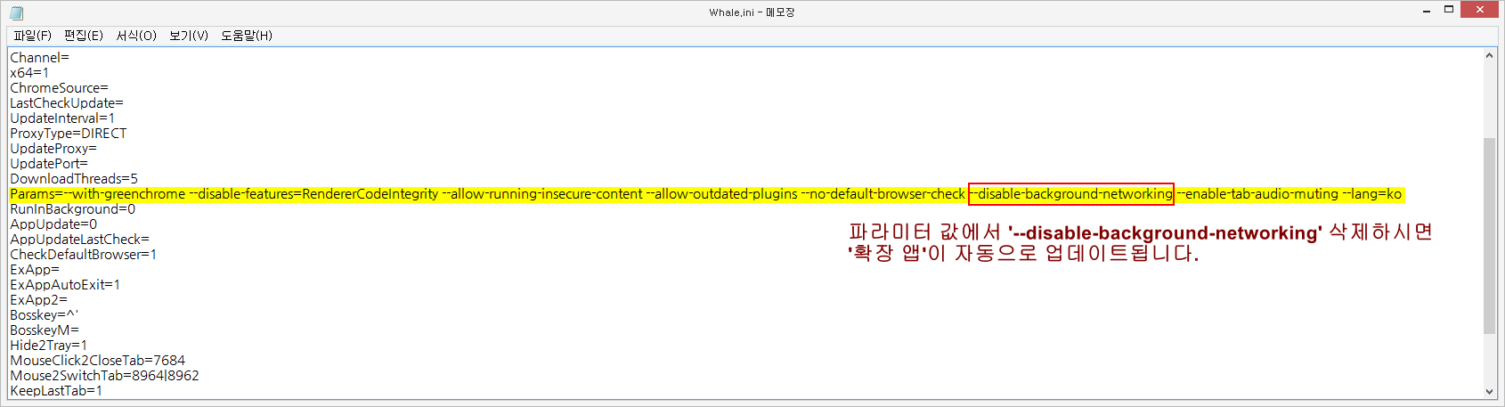The height and width of the screenshot is (407, 1505).
Task: Click the line 'AppUpdateLastCheck='
Action: [80, 240]
